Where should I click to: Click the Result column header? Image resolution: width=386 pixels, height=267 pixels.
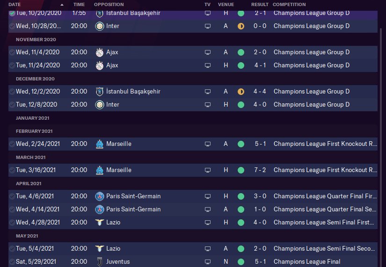[x=260, y=4]
